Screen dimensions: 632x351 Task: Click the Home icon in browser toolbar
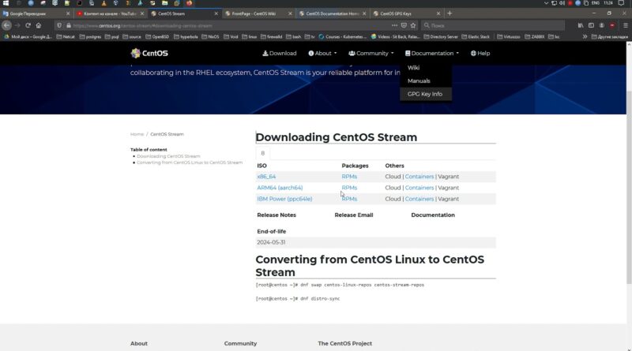[x=38, y=25]
